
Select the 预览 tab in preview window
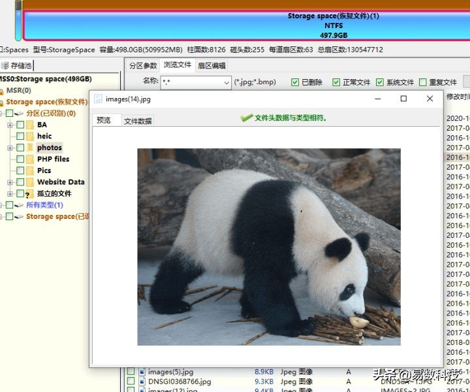click(104, 120)
